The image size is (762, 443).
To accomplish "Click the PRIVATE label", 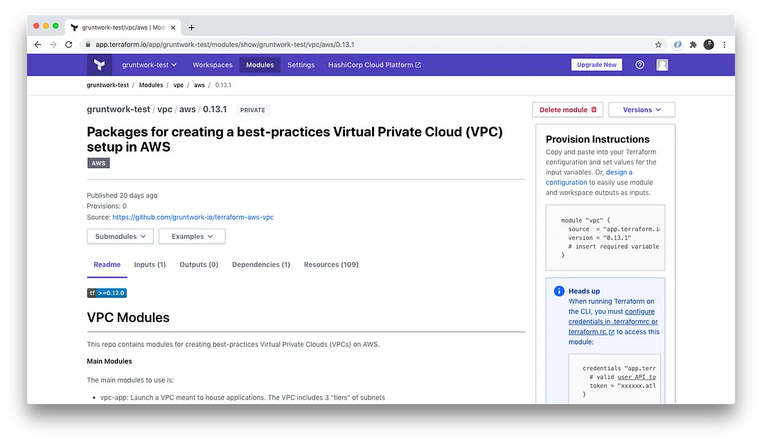I will (253, 110).
